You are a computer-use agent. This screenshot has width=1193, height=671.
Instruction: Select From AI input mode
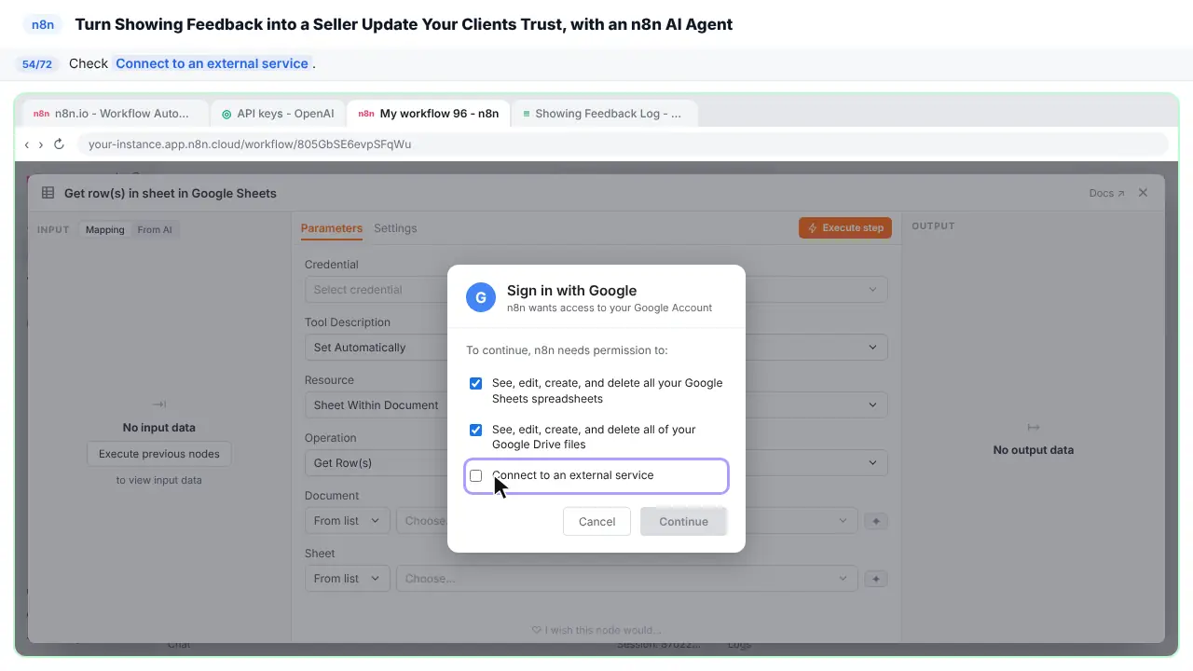pos(155,229)
